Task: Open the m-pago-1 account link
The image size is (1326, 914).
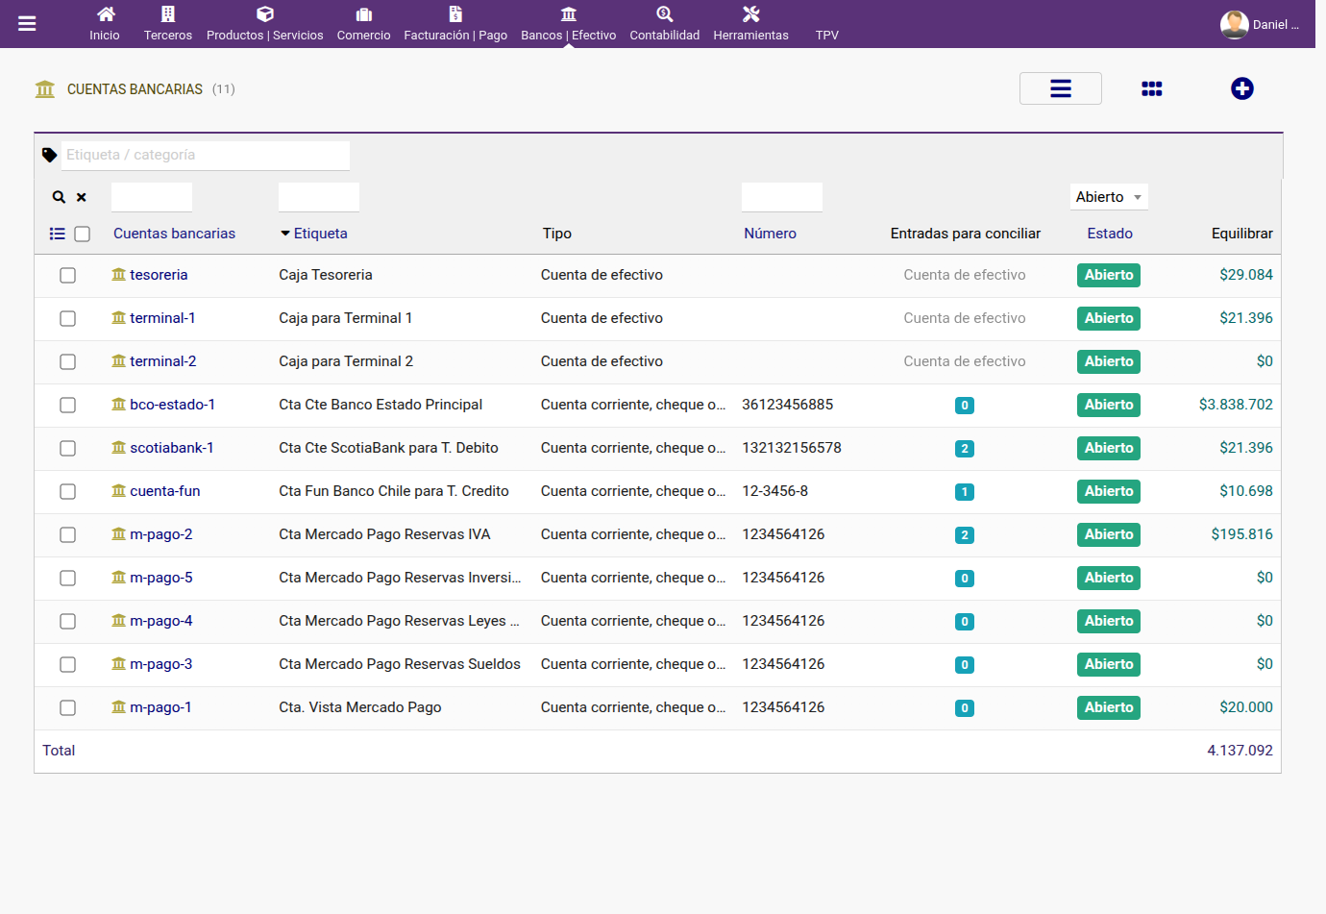Action: 160,707
